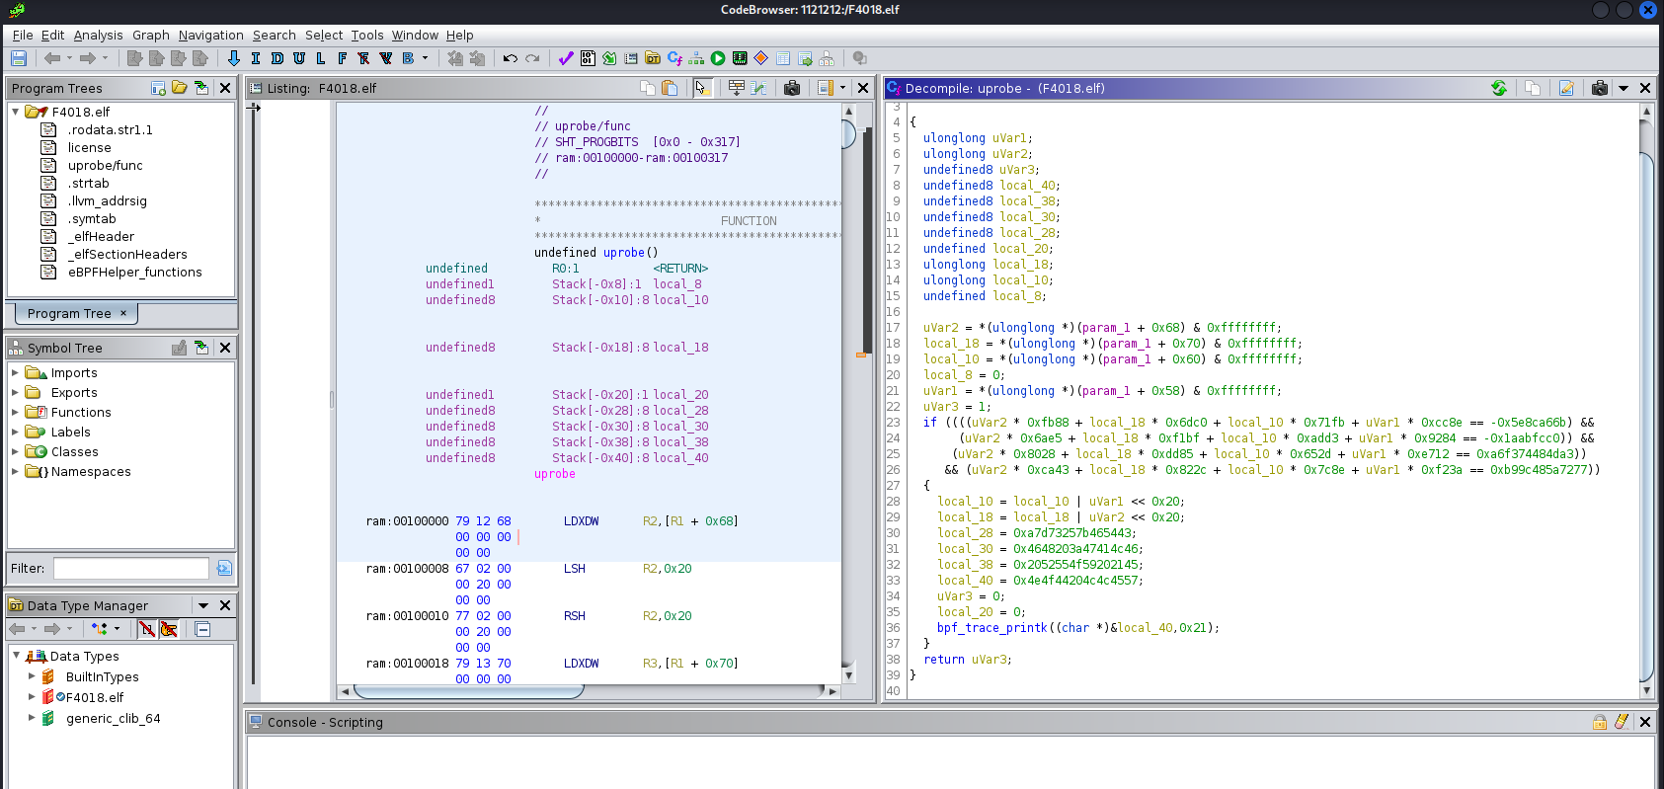Expand the BuiltInTypes archive node
The image size is (1664, 789).
tap(32, 676)
